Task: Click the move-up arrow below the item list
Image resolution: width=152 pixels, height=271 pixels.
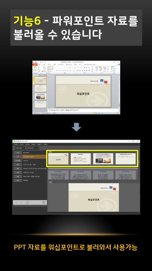Action: click(16, 202)
